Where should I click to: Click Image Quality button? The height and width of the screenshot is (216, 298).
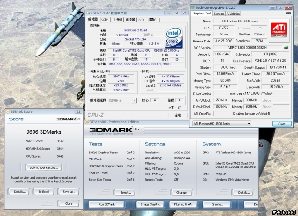151,204
